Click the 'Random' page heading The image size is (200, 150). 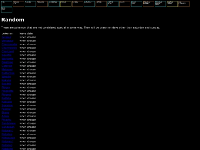13,20
